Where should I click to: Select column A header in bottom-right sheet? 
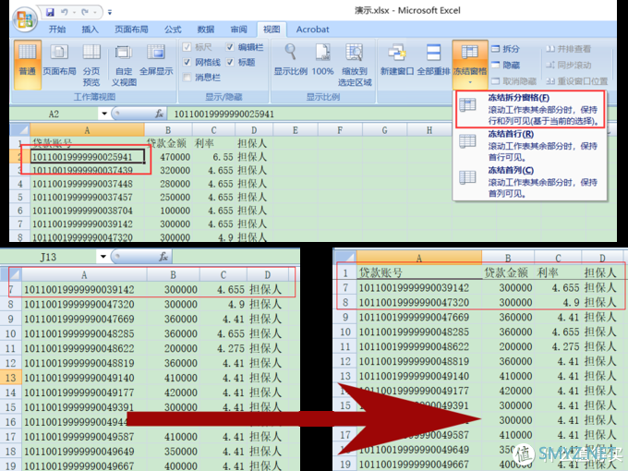click(x=419, y=258)
